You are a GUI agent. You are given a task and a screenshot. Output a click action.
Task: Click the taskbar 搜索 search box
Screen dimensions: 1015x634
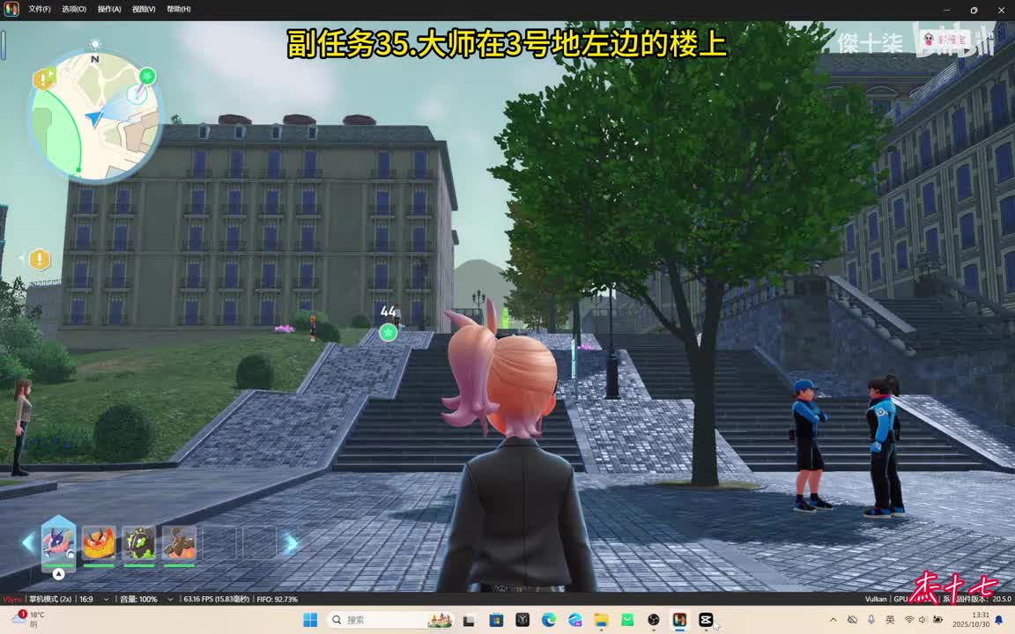tap(390, 620)
